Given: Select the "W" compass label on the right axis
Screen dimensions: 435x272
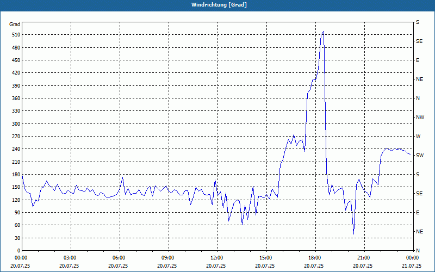Looking at the screenshot, I should tap(418, 137).
